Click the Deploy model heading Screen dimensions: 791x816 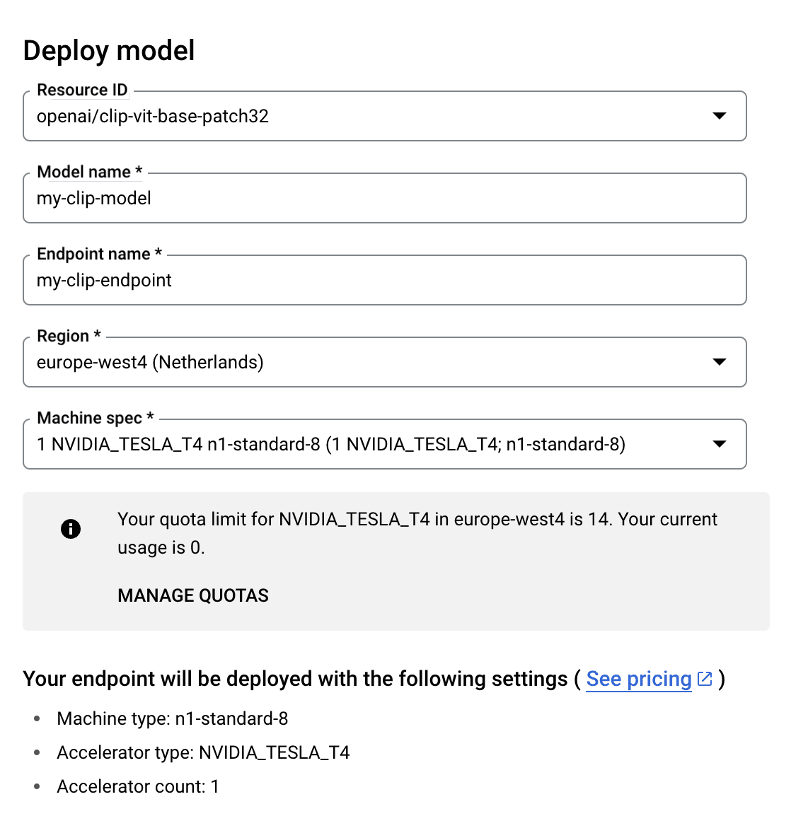[x=109, y=50]
